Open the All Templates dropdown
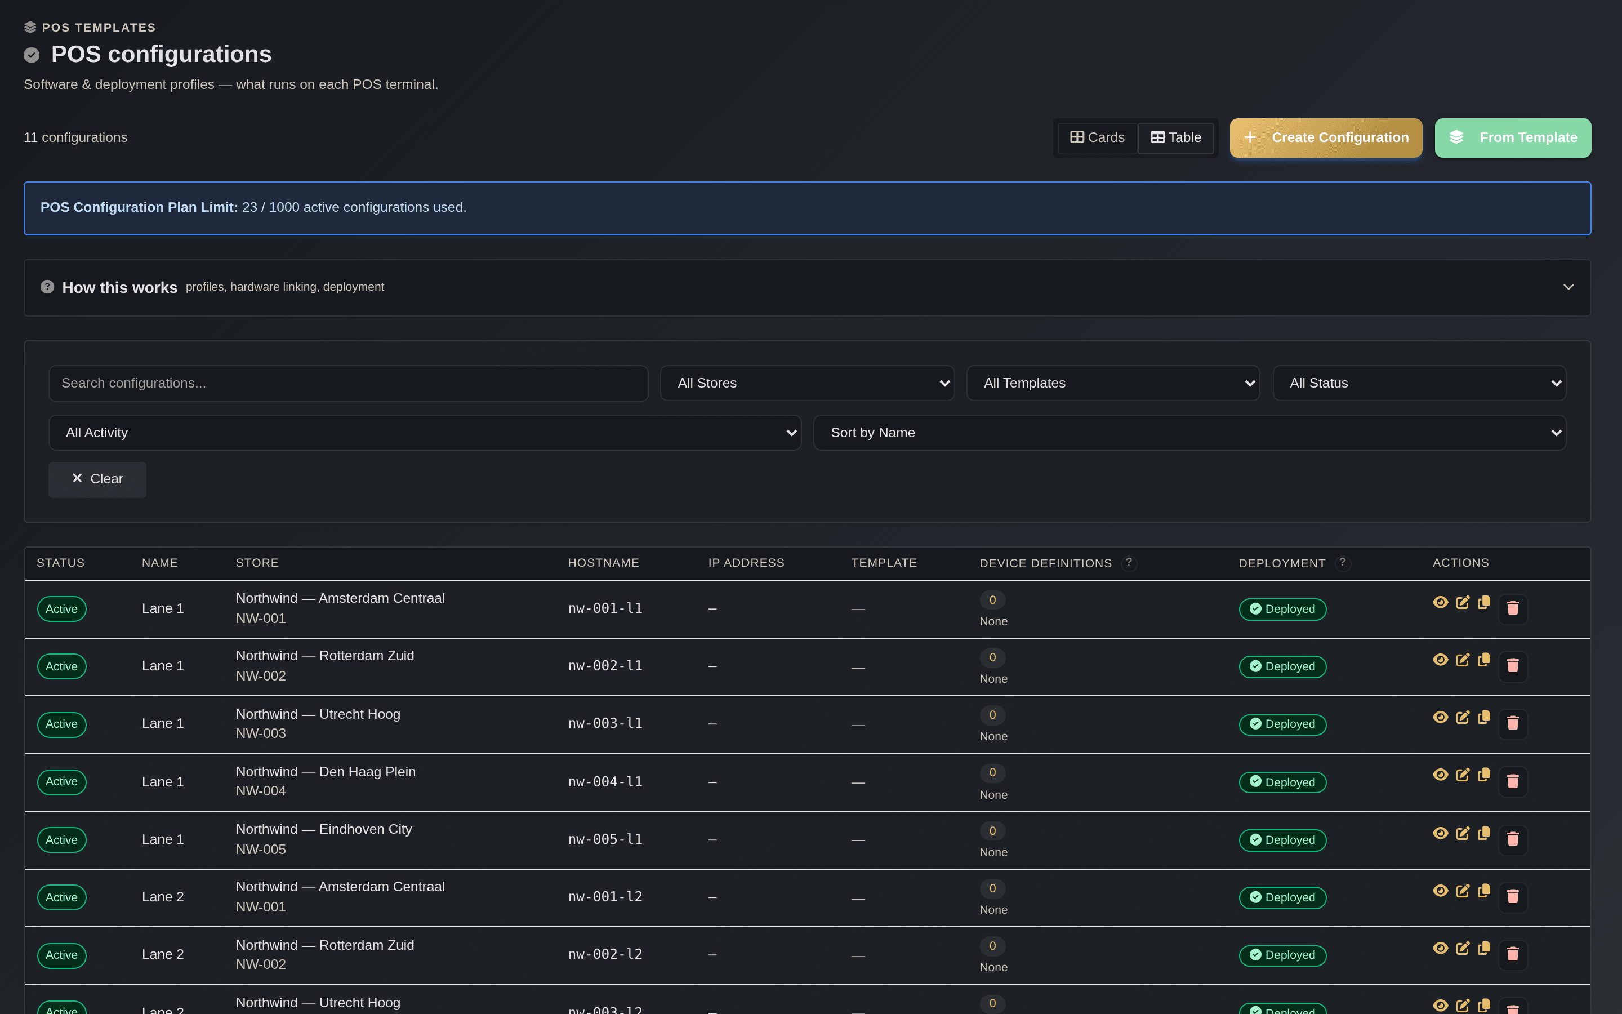 click(x=1113, y=383)
